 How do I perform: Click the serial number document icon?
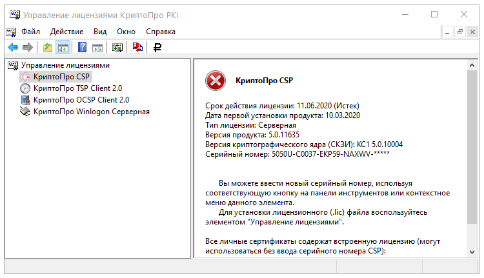pos(137,47)
